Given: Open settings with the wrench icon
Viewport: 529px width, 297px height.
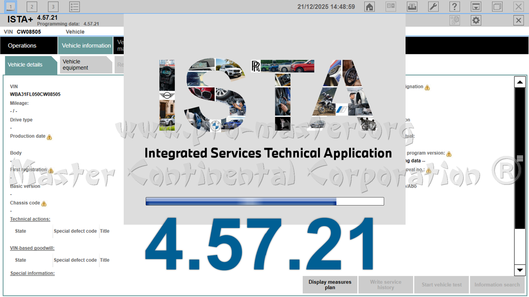Looking at the screenshot, I should (x=433, y=7).
